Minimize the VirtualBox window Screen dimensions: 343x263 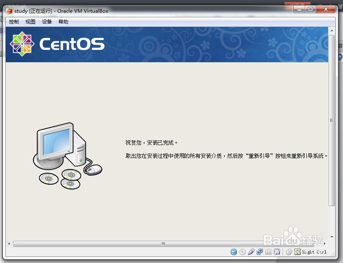coord(299,9)
